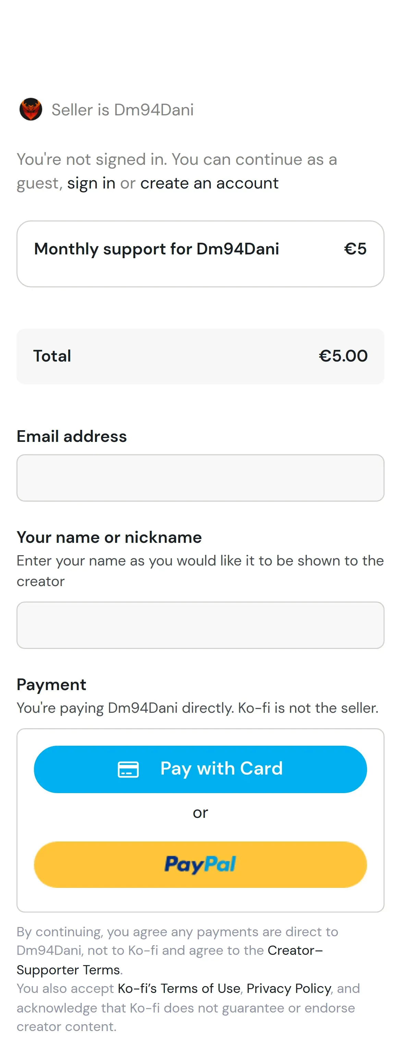Open the create an account link
The image size is (401, 1064).
click(209, 183)
